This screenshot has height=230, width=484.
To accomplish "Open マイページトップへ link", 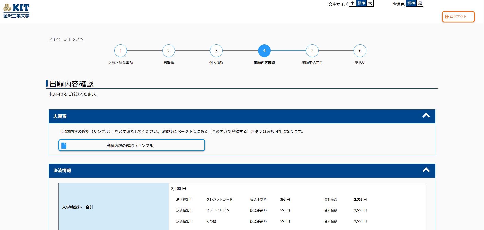I will point(66,39).
